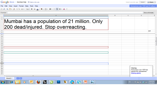Format as percent with the % icon
Viewport: 157px width, 98px height.
point(19,9)
